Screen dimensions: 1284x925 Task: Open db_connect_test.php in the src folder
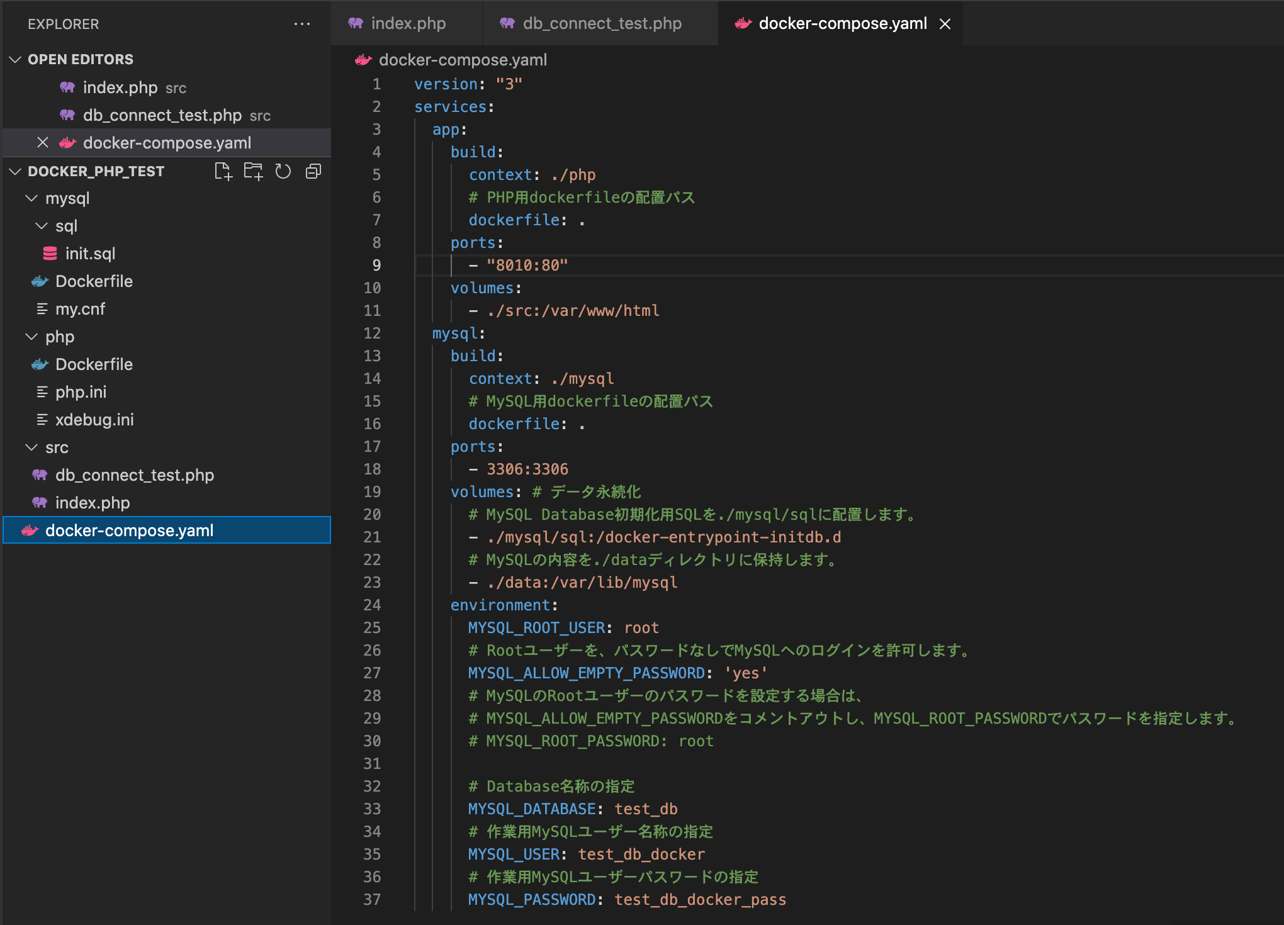coord(167,475)
